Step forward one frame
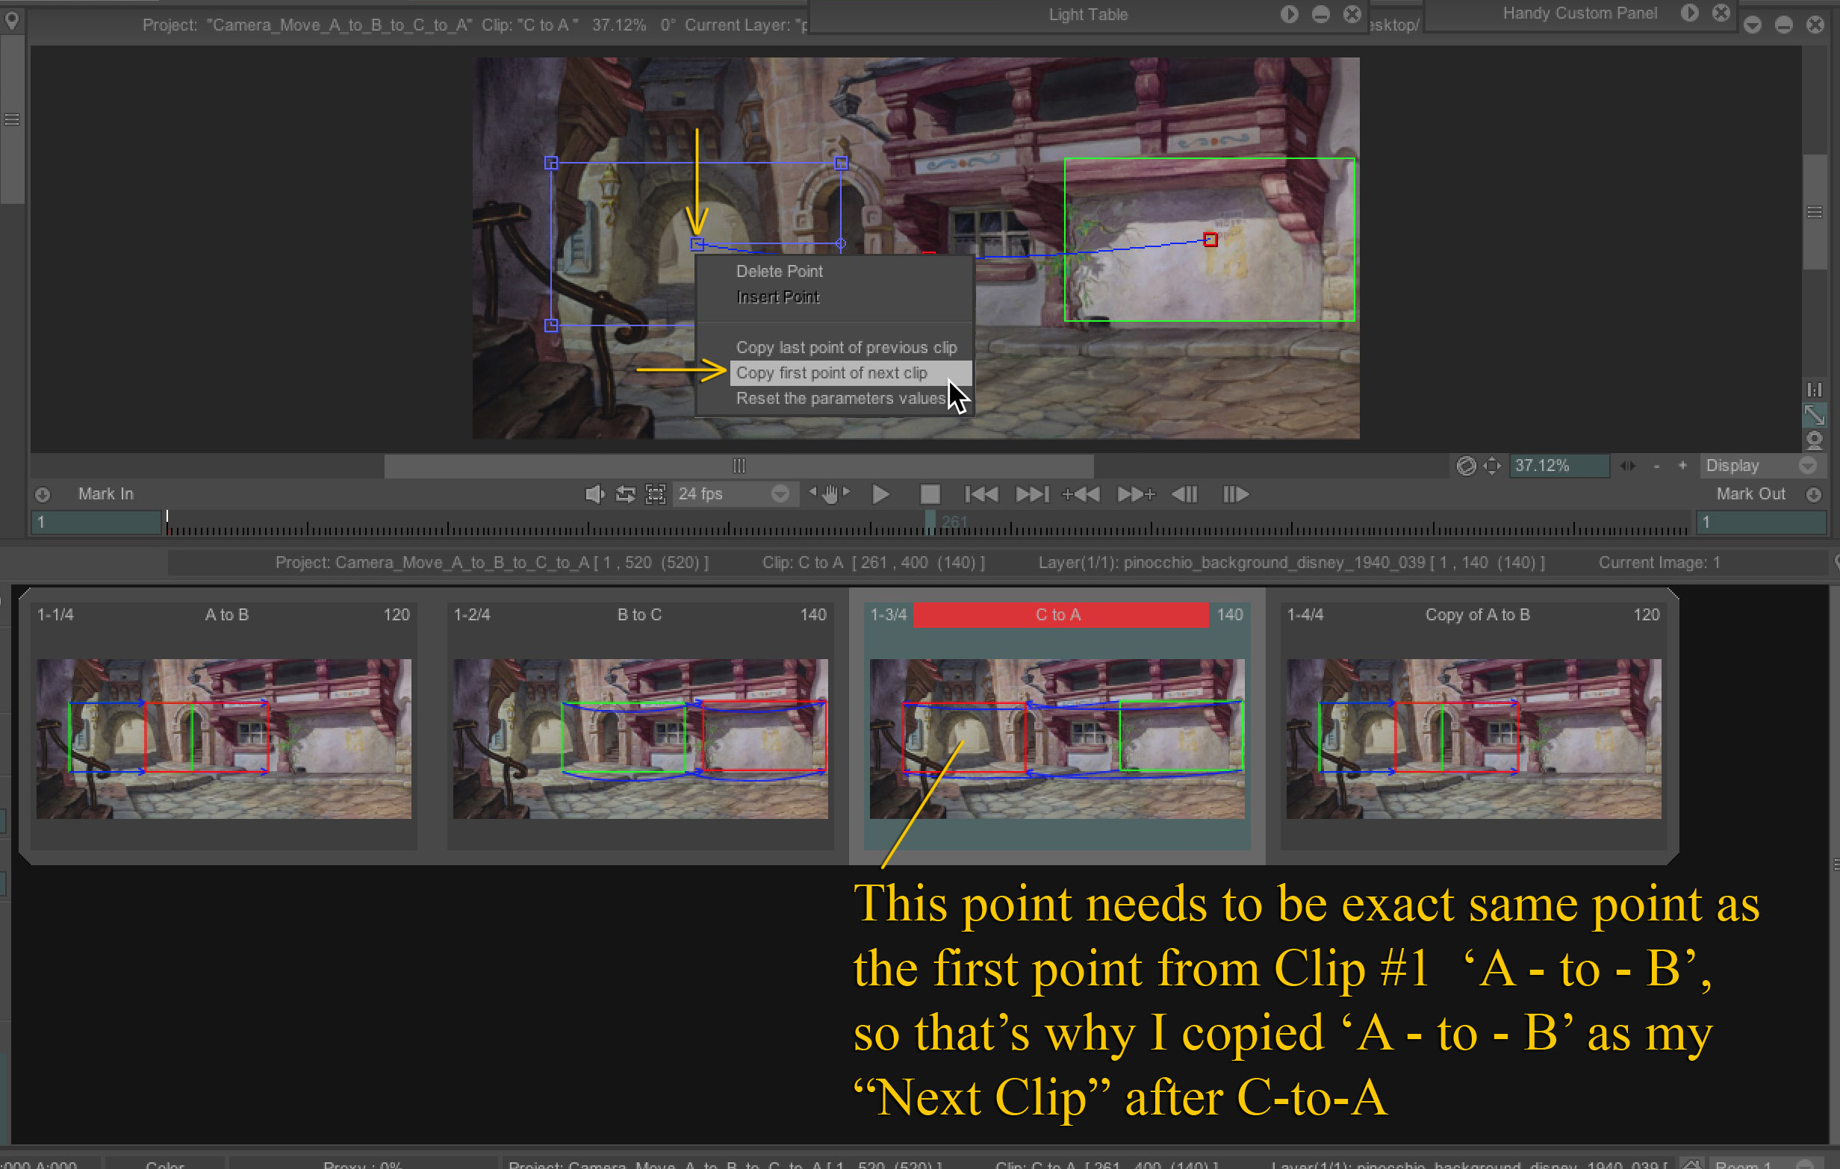Viewport: 1840px width, 1169px height. pos(1236,494)
